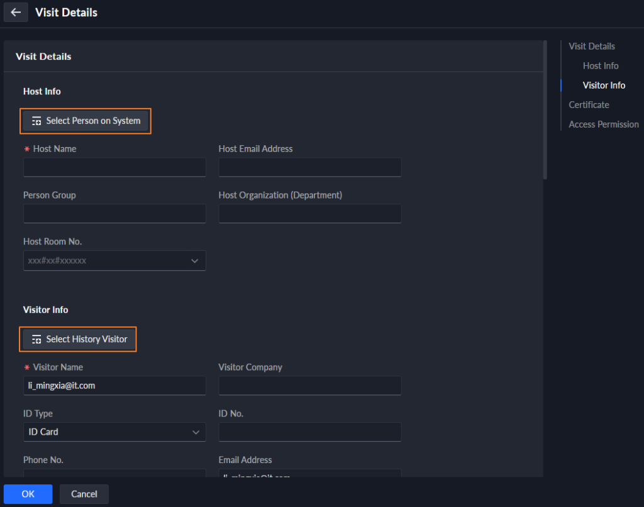The width and height of the screenshot is (644, 507).
Task: Click the Select Person on System icon
Action: (x=36, y=121)
